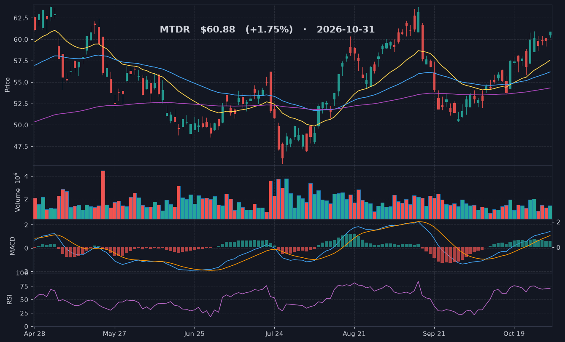
Task: Click the 57.5 price axis tick
Action: click(x=21, y=61)
